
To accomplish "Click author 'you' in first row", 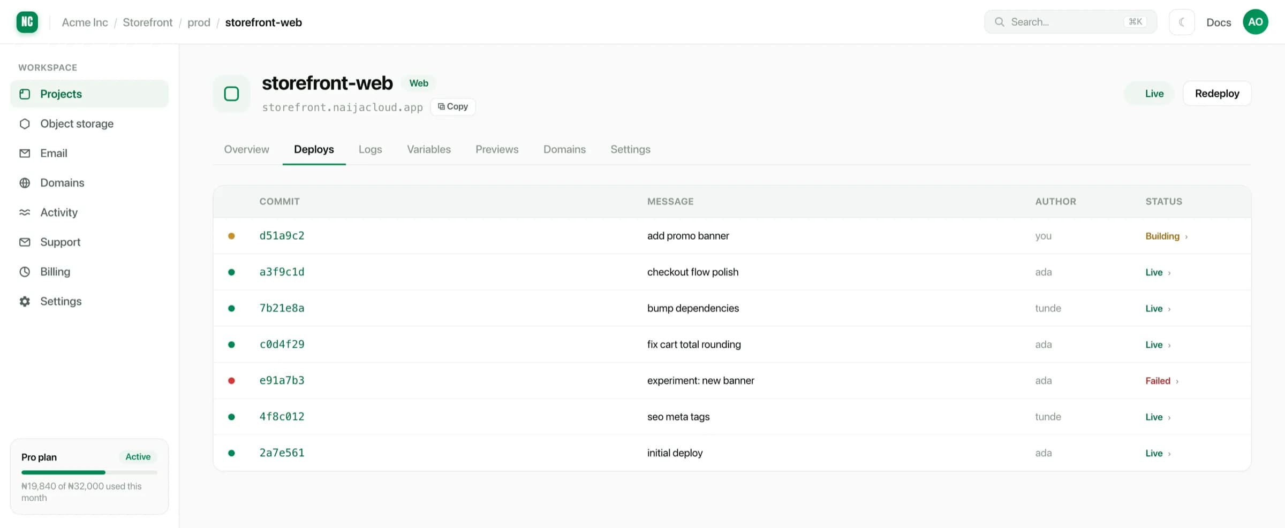I will click(x=1043, y=236).
